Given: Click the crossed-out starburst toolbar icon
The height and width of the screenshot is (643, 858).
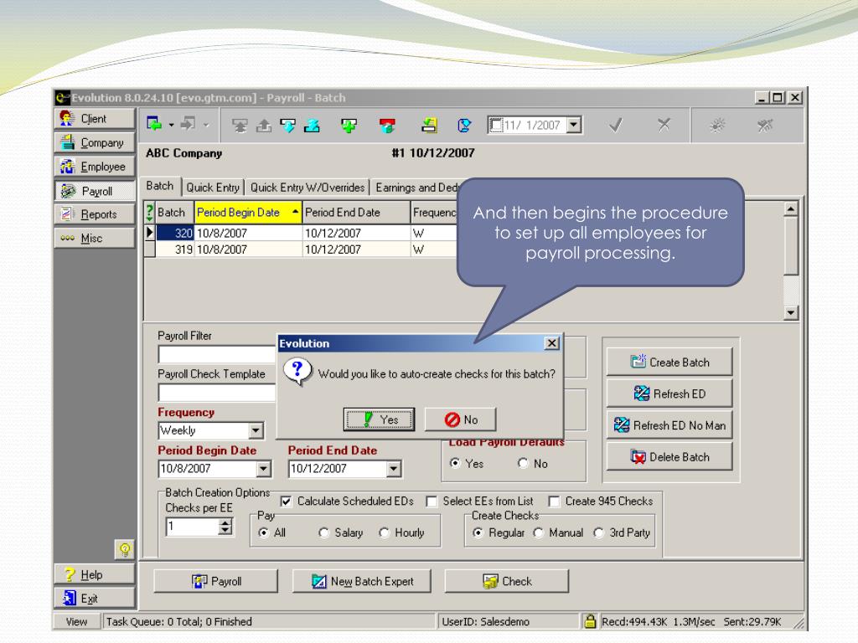Looking at the screenshot, I should 765,126.
